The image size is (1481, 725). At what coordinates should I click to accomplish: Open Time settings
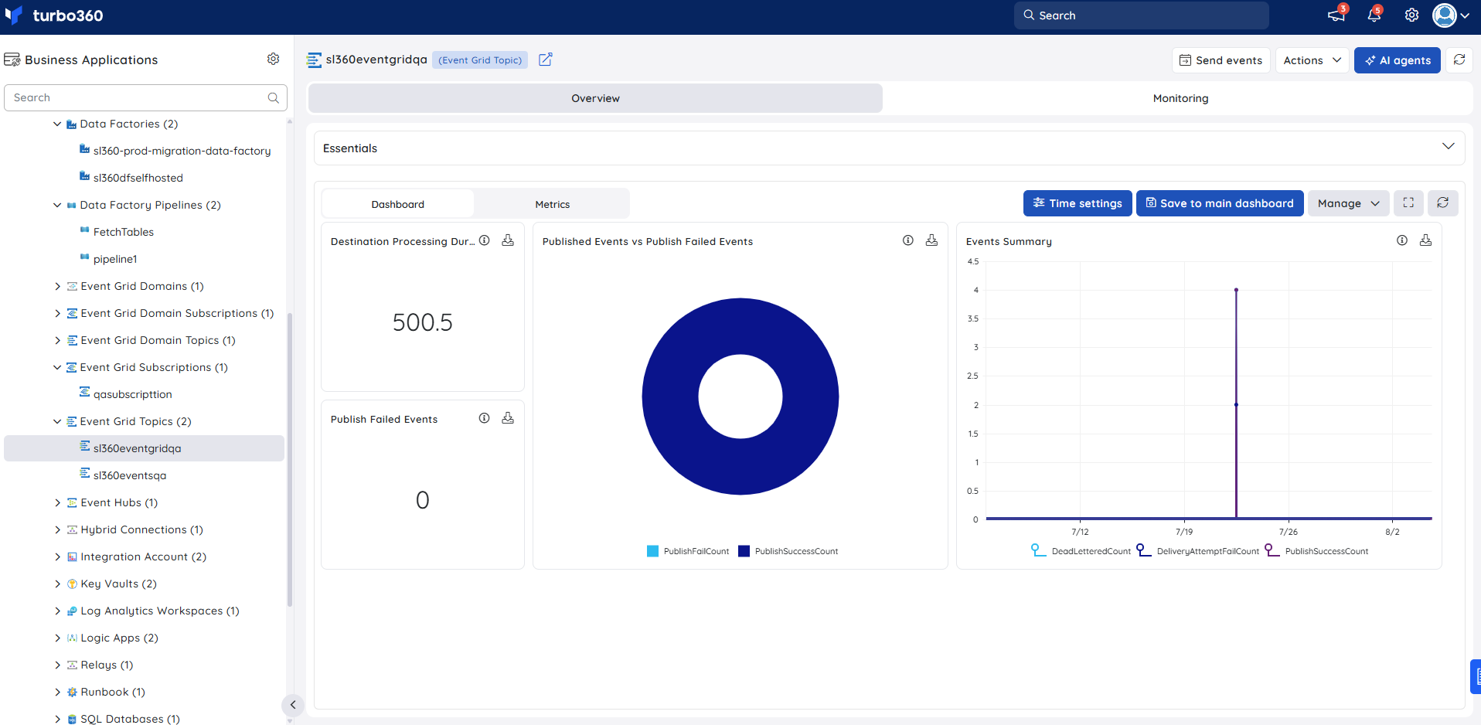pyautogui.click(x=1078, y=203)
